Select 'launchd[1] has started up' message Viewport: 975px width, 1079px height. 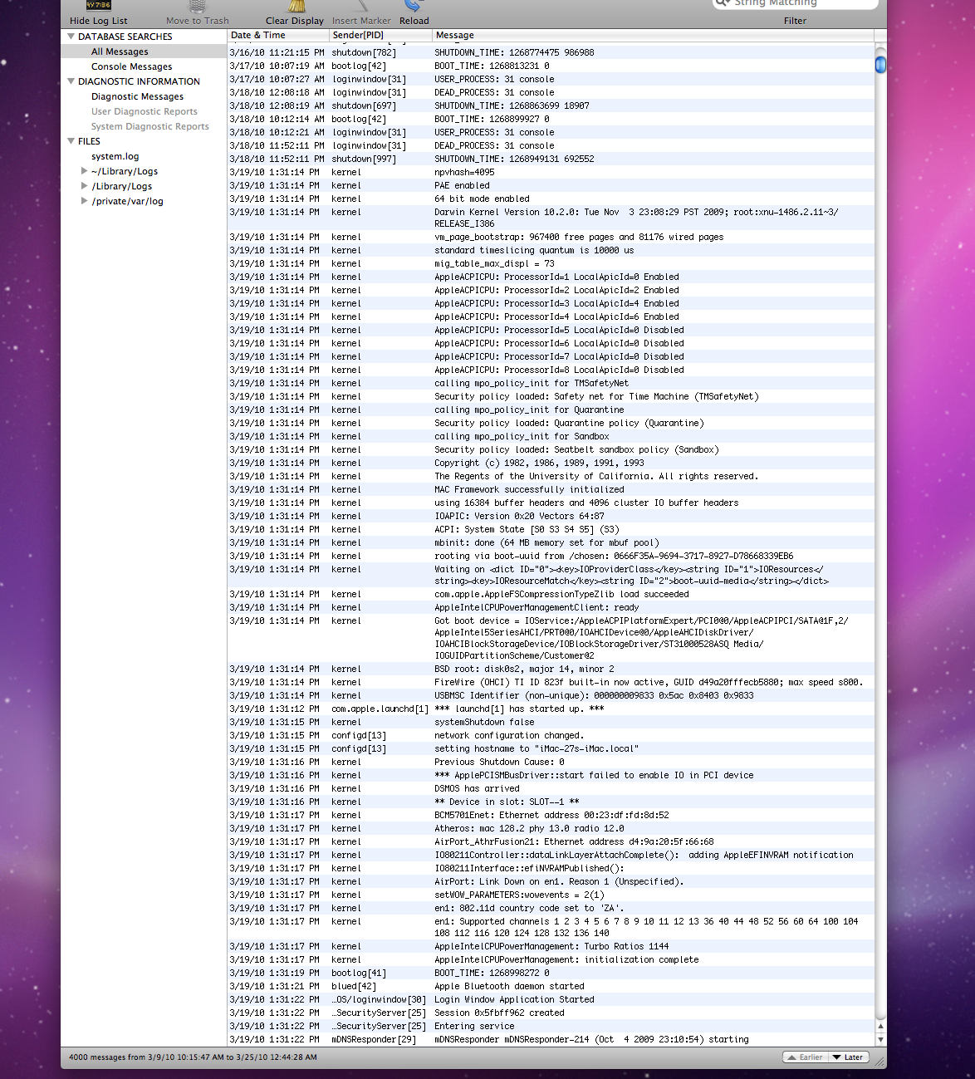519,709
